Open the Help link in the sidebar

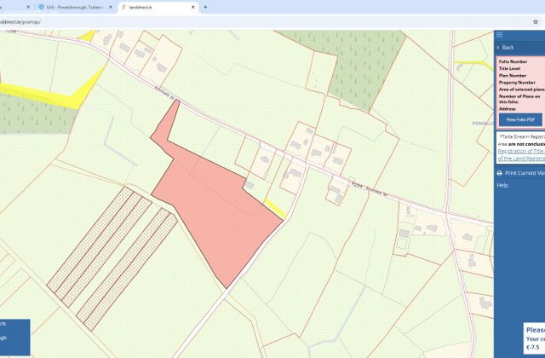click(502, 185)
